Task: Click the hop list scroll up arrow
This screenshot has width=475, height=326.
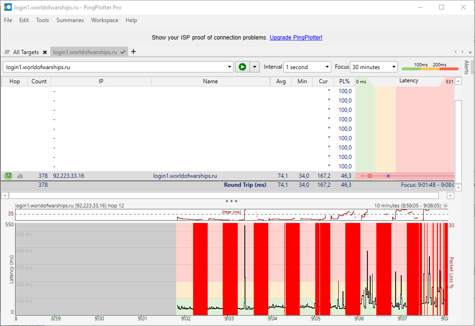Action: point(459,81)
